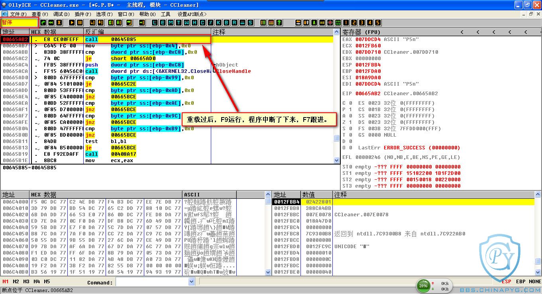
Task: Show Handles with the H icon
Action: pyautogui.click(x=194, y=23)
